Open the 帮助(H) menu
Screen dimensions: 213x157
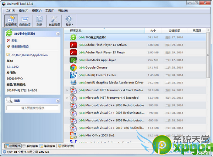pos(63,11)
